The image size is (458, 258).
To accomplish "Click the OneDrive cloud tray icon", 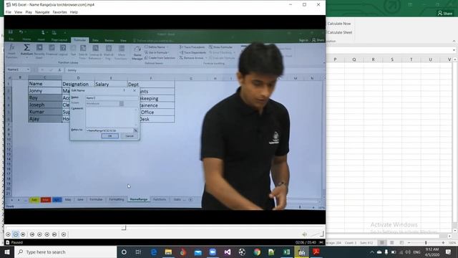I will [x=379, y=252].
